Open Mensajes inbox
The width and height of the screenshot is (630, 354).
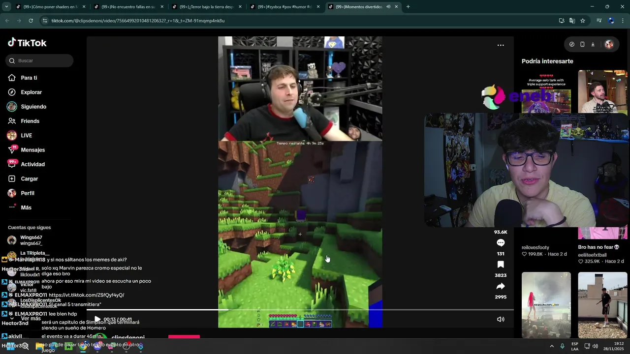33,150
